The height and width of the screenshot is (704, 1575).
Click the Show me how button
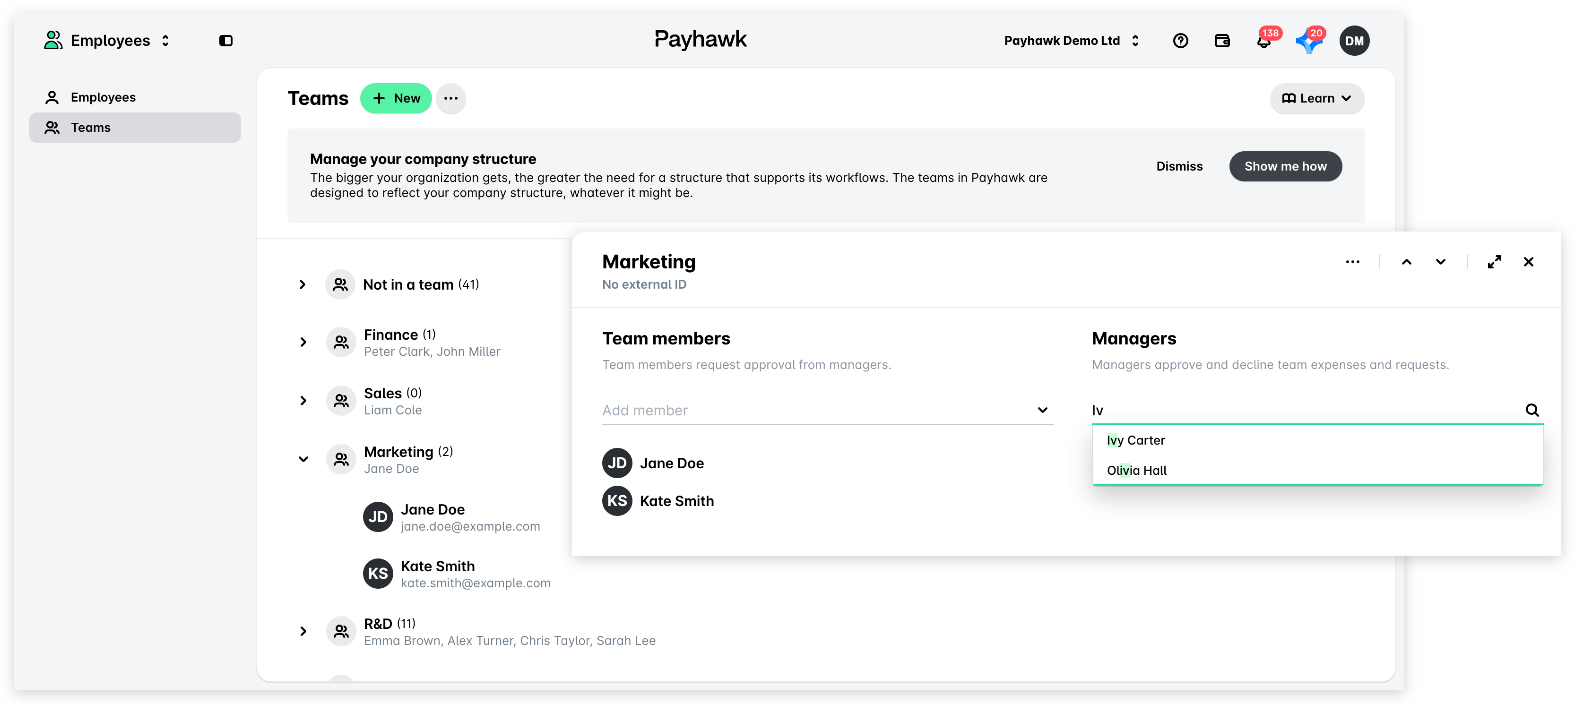[x=1285, y=166]
